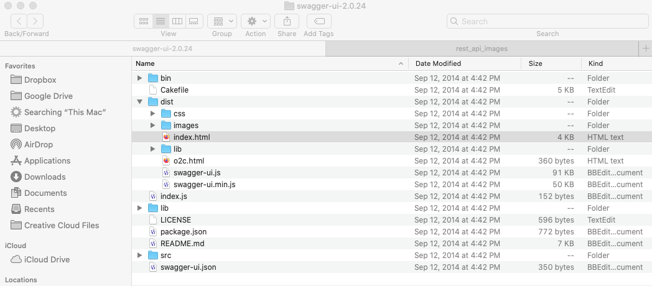
Task: Select the dist folder icon
Action: coord(153,102)
